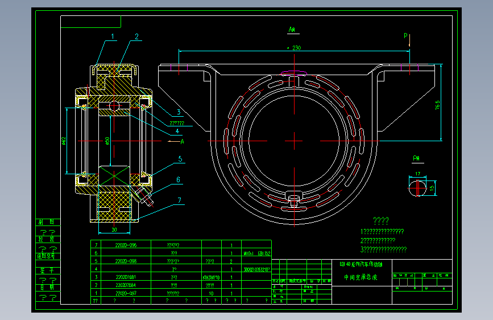Image resolution: width=493 pixels, height=320 pixels.
Task: Select row 3 part number ending 091
Action: (x=126, y=277)
